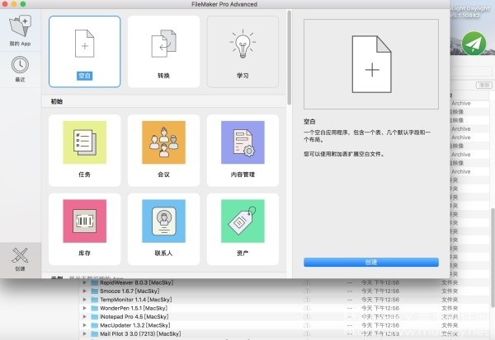Open the 学习 lightbulb card
The height and width of the screenshot is (340, 495).
[x=243, y=51]
